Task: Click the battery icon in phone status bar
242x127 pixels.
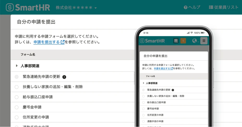Action: (x=202, y=33)
